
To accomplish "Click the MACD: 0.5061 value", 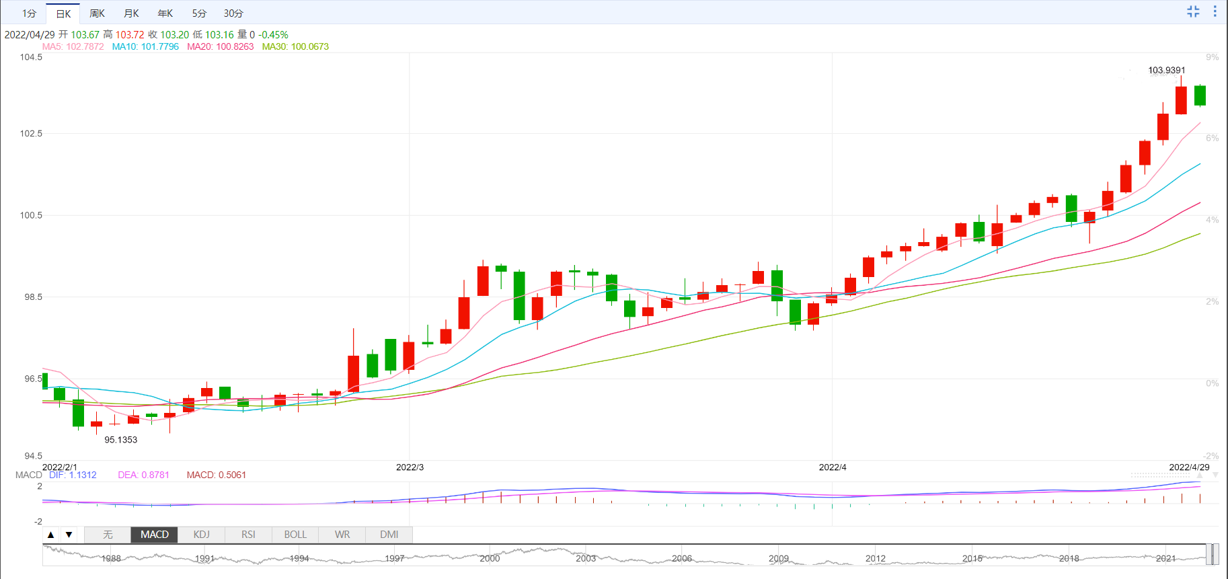I will pyautogui.click(x=217, y=475).
